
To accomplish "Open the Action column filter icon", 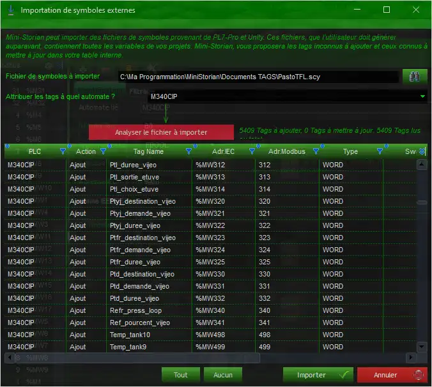I will [103, 151].
